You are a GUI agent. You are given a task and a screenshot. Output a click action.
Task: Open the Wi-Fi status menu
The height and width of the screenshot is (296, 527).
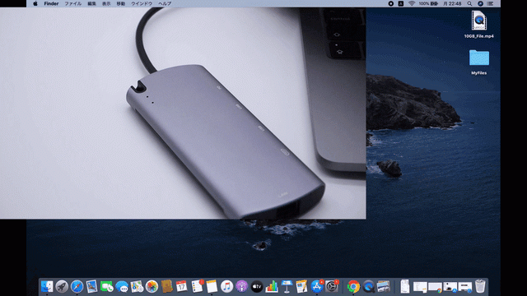pyautogui.click(x=412, y=3)
